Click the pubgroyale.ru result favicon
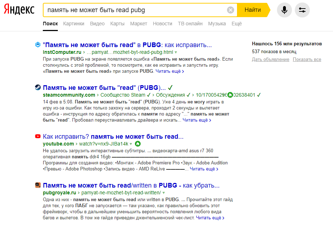 tap(38, 185)
